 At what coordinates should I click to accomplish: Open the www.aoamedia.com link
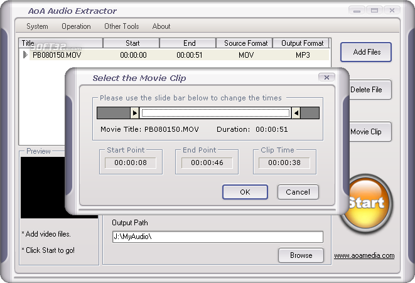pos(364,255)
